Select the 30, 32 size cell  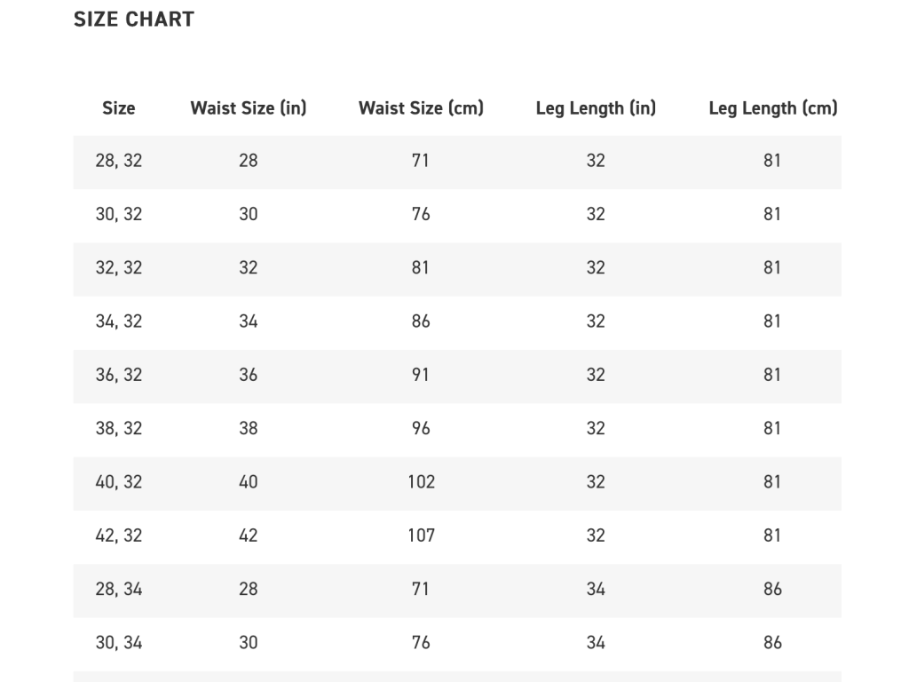pyautogui.click(x=119, y=214)
